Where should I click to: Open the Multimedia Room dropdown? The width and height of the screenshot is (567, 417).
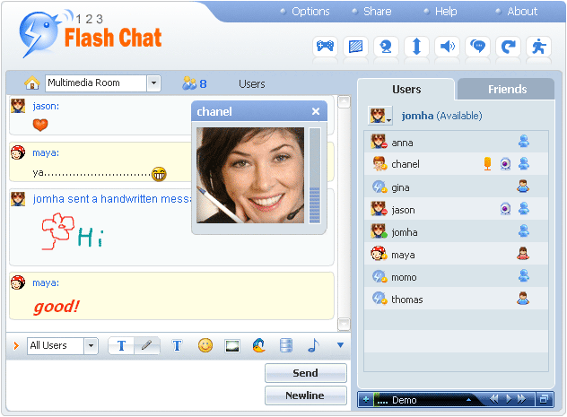[x=153, y=83]
